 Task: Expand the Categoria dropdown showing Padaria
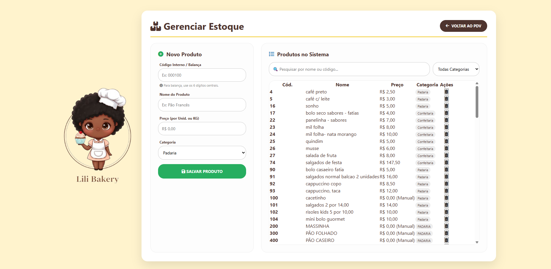pos(202,153)
